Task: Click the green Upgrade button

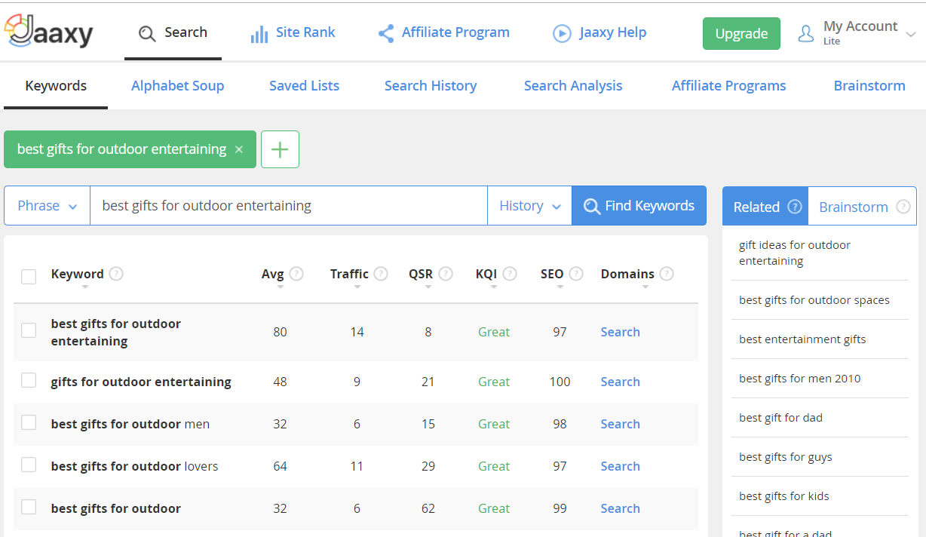Action: (741, 34)
